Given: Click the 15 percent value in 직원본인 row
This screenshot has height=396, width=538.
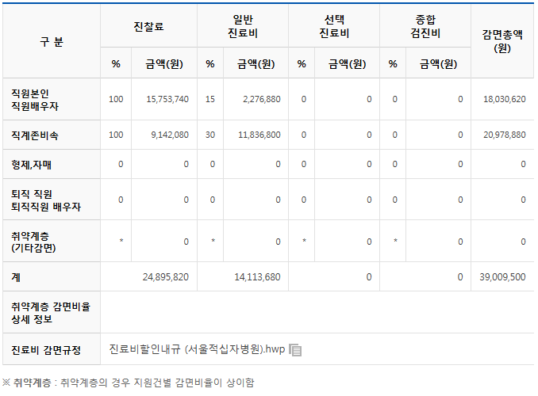Looking at the screenshot, I should pos(210,99).
